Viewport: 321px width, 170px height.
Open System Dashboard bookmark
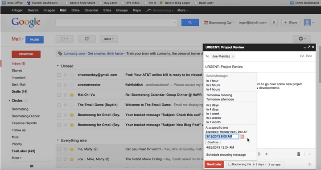[42, 3]
